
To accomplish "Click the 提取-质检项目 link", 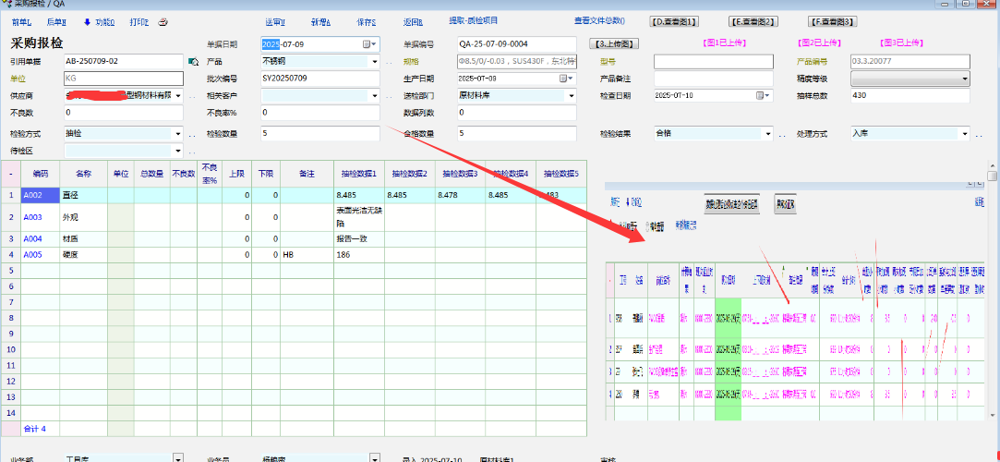I will tap(473, 20).
